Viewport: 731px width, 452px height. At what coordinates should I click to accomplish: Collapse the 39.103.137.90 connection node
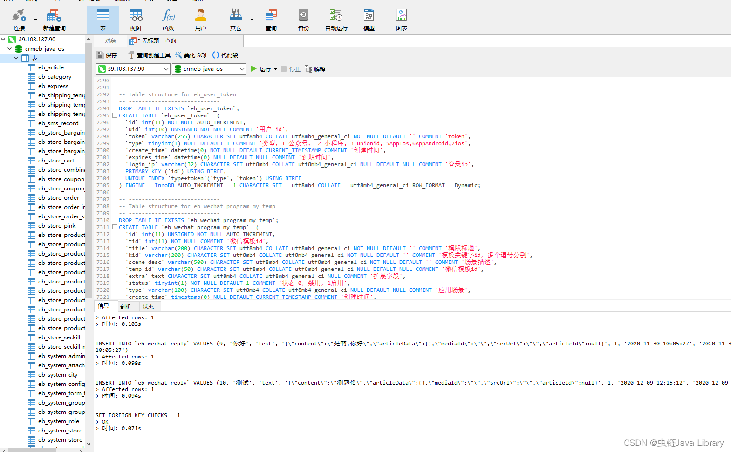coord(3,40)
